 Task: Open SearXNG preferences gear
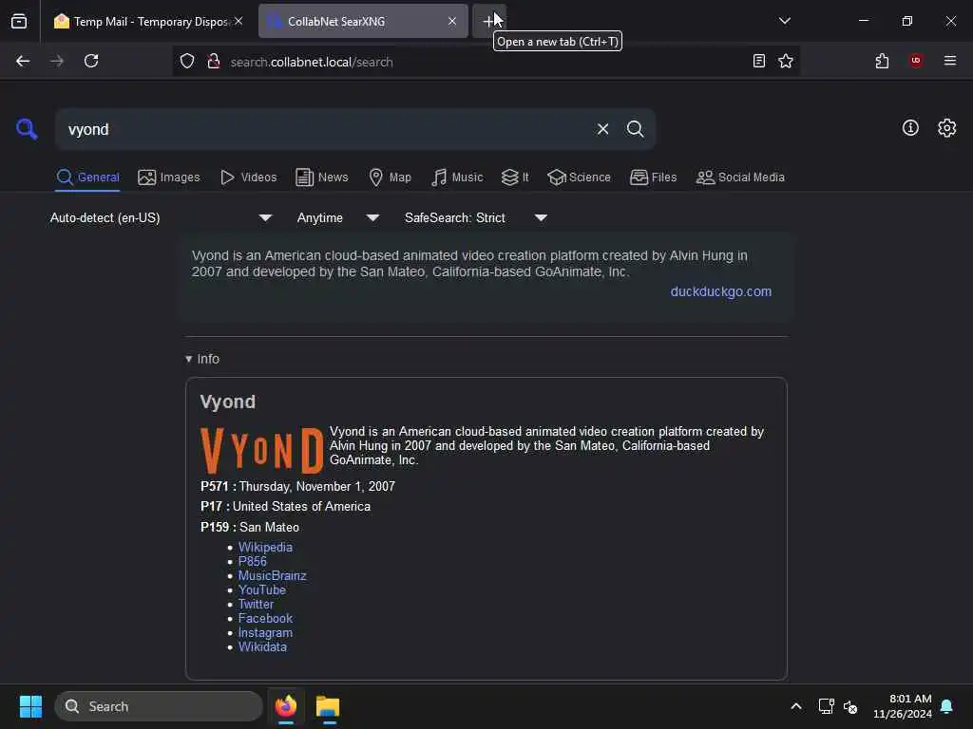(946, 128)
